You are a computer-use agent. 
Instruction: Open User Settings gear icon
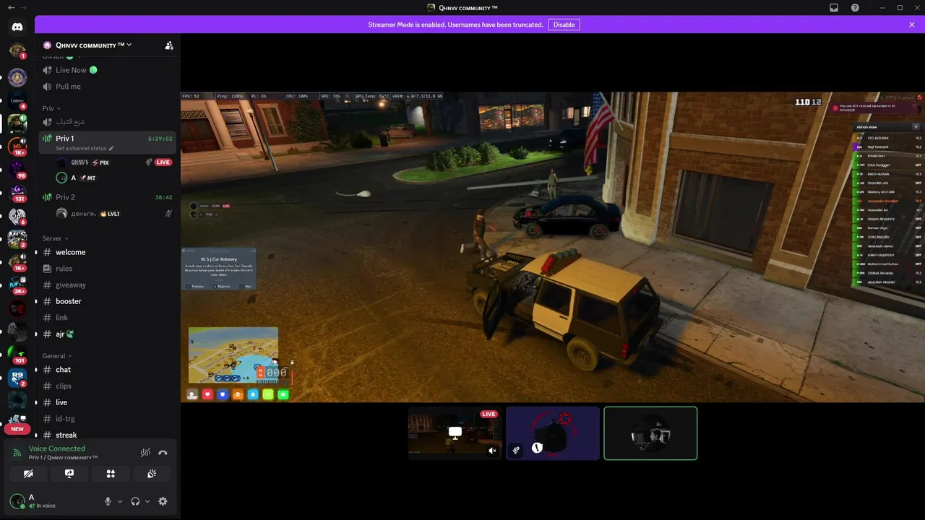163,501
